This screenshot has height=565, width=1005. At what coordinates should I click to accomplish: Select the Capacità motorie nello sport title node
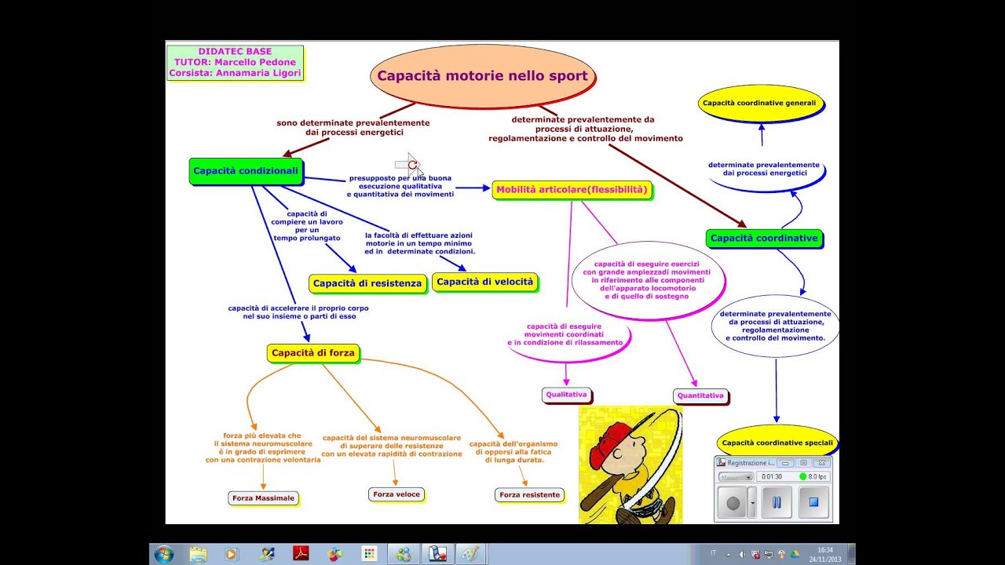[483, 76]
